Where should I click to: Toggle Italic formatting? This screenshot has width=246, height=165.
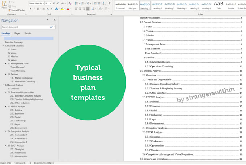tap(34, 9)
